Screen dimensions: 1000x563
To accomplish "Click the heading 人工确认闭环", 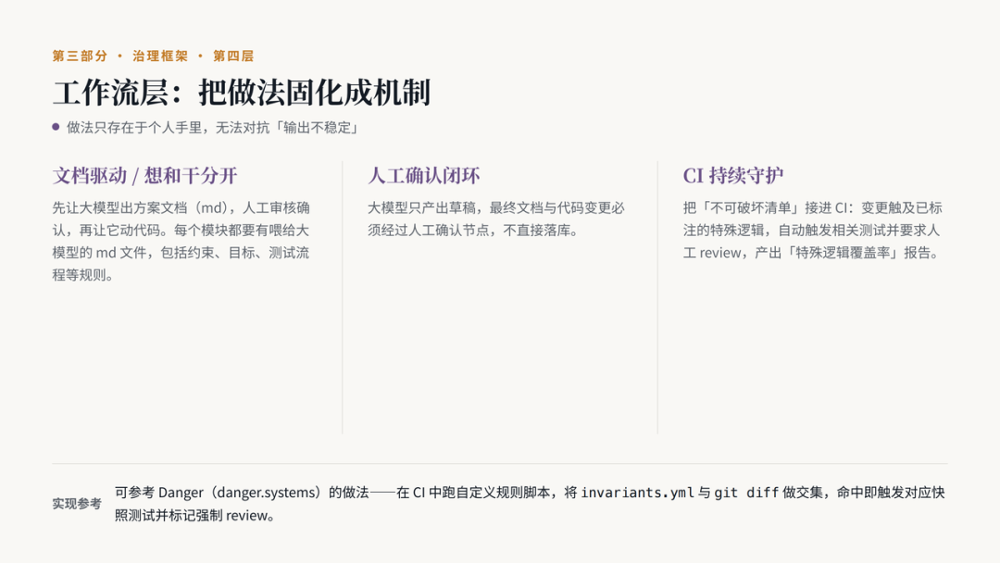I will click(x=424, y=175).
